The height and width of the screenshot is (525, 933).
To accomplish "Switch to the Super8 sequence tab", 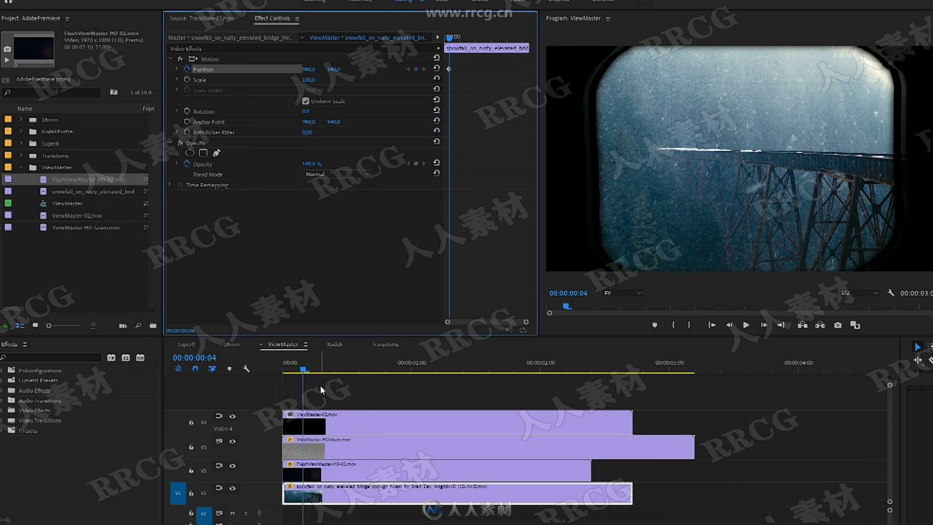I will tap(186, 344).
